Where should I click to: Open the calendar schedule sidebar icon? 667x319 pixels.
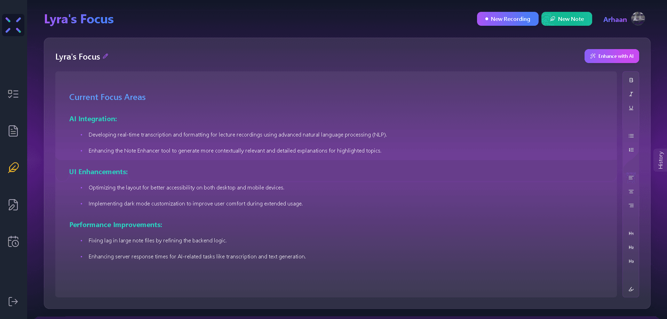(x=13, y=241)
